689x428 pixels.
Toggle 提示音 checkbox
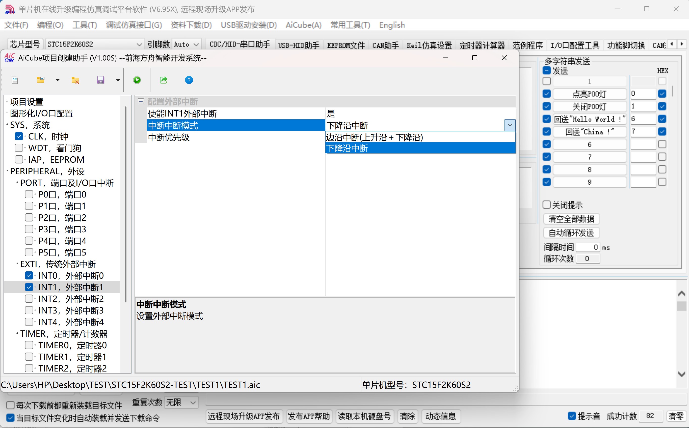(x=571, y=416)
